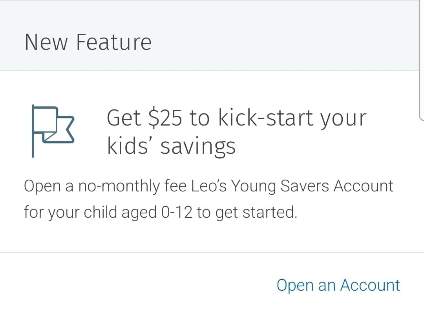
Task: Click the word "Account" in the bottom link
Action: [370, 285]
